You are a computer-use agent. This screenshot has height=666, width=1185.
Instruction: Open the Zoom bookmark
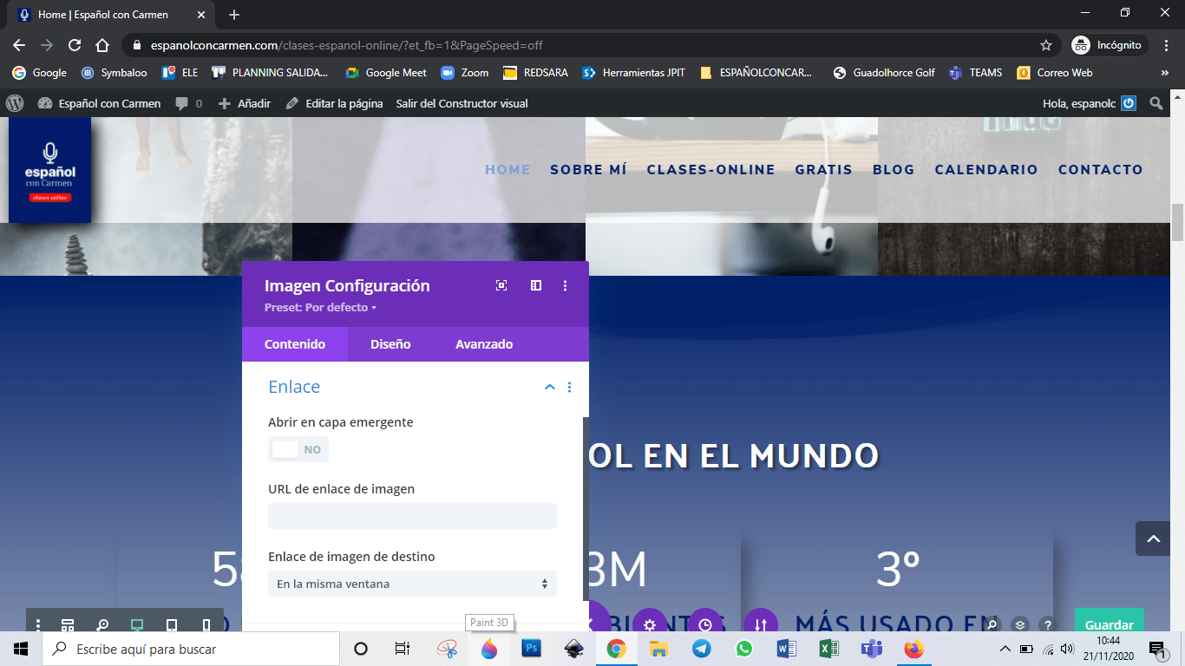(465, 73)
